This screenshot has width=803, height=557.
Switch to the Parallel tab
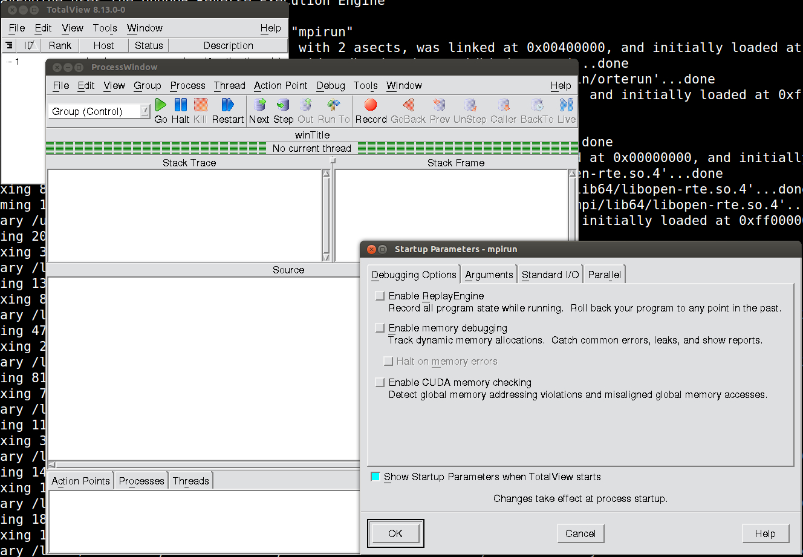(x=605, y=275)
